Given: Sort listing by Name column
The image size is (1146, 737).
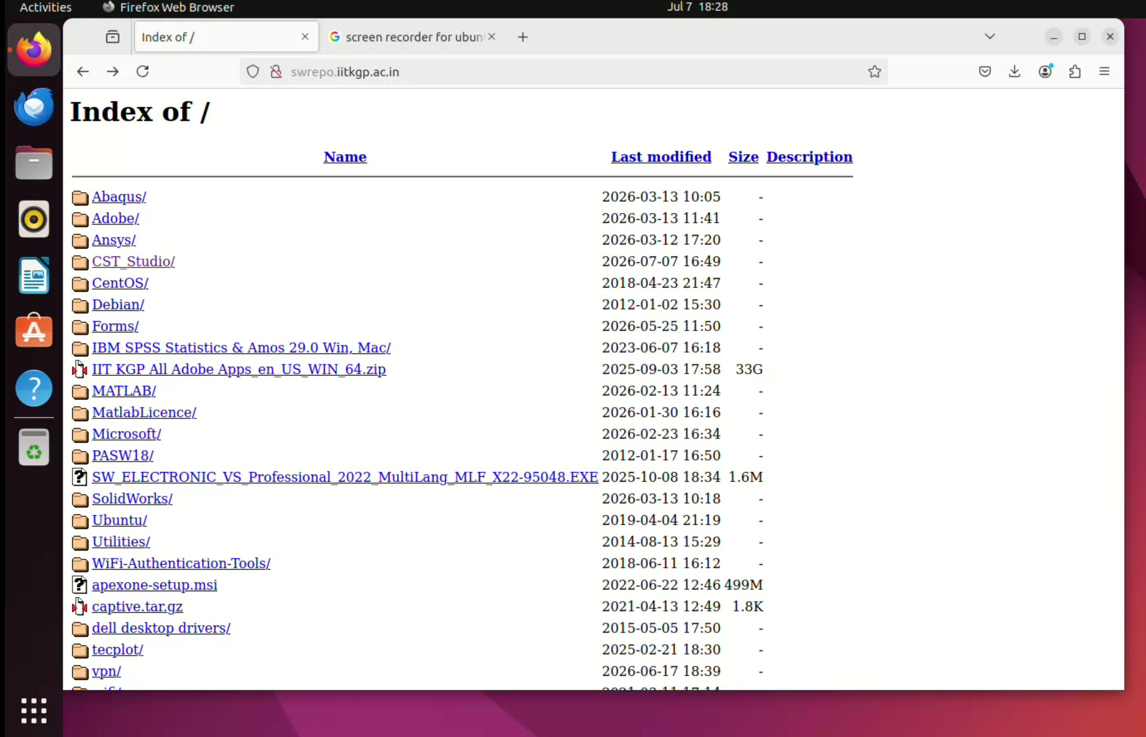Looking at the screenshot, I should (x=345, y=157).
